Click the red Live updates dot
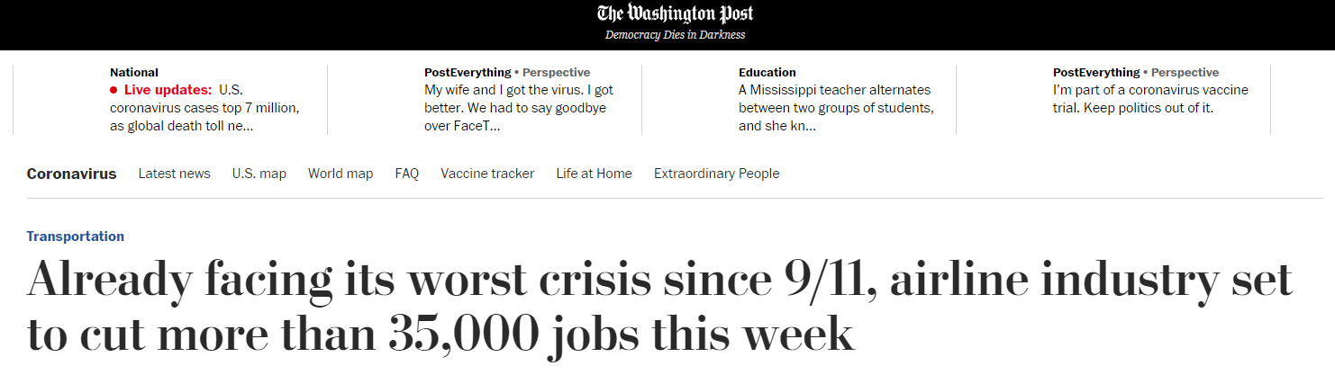Screen dimensions: 1335x375 click(x=114, y=90)
